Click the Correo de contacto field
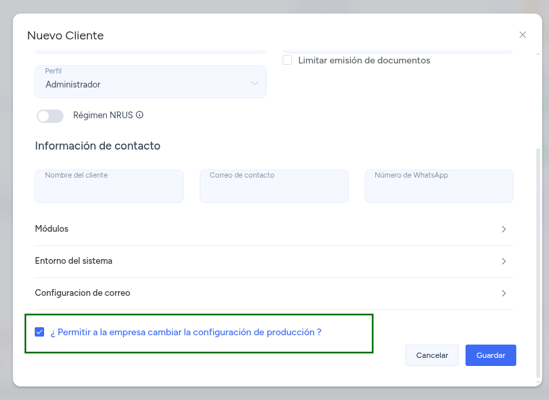 (274, 186)
